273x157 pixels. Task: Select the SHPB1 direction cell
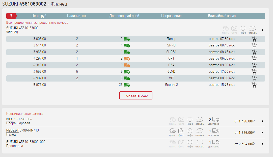[171, 52]
